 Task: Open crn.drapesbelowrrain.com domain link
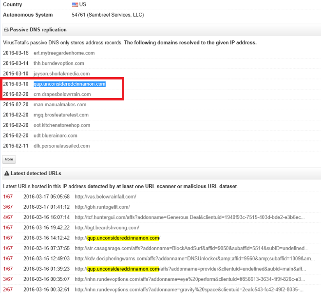tap(62, 94)
